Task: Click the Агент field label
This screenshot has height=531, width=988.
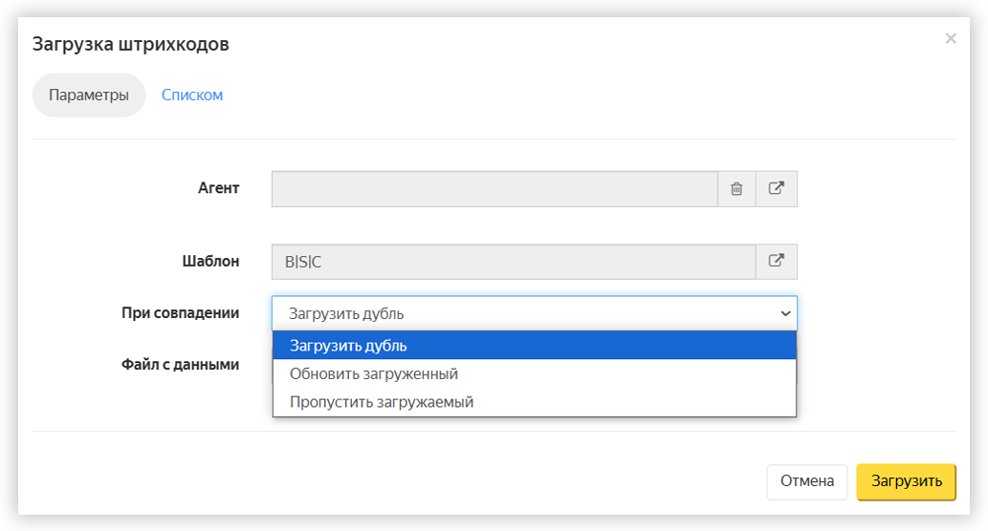Action: coord(219,188)
